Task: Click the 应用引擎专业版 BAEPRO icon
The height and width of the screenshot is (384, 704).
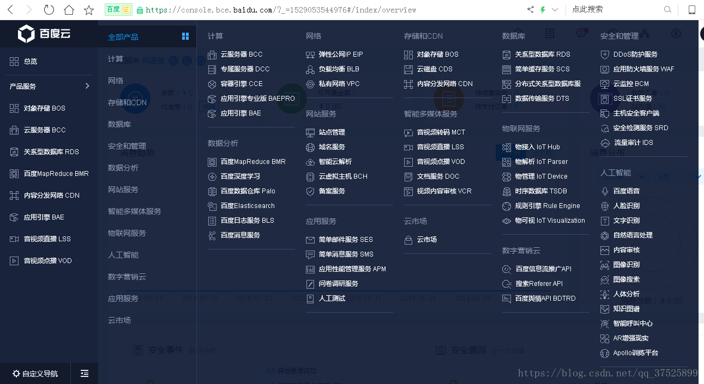Action: tap(212, 99)
